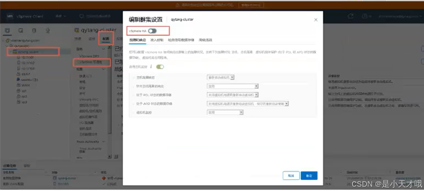
Task: Click the scroll-down arrow of the configuration list
Action: pos(110,156)
